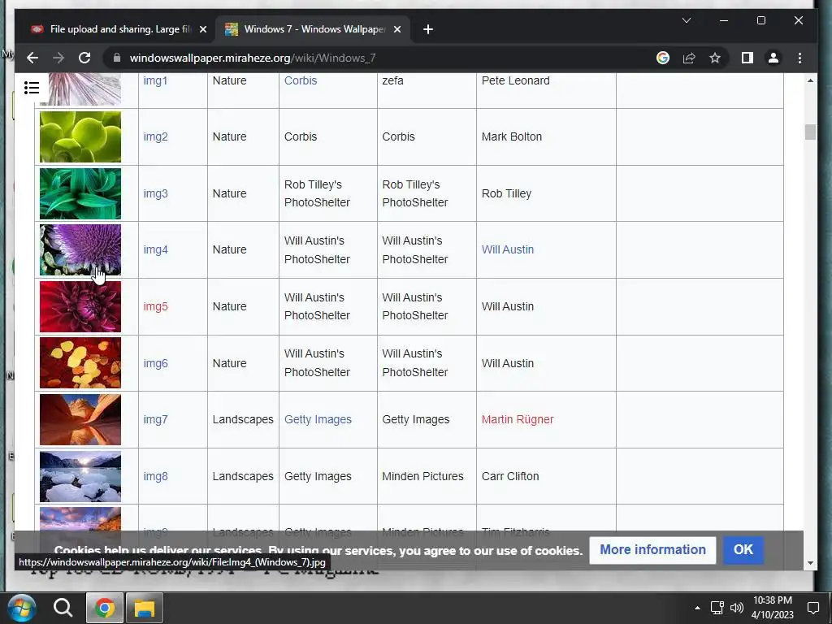Select Minden Pictures in img8 row
This screenshot has width=832, height=624.
coord(422,476)
